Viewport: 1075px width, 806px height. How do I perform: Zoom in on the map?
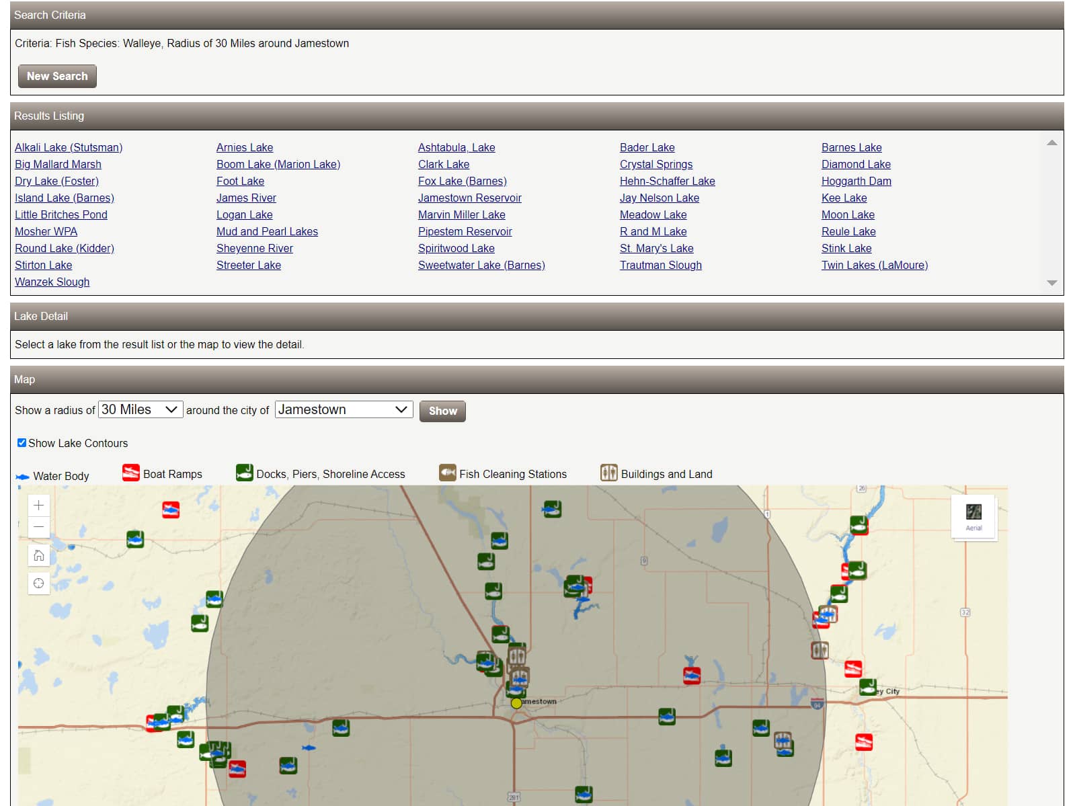[39, 506]
